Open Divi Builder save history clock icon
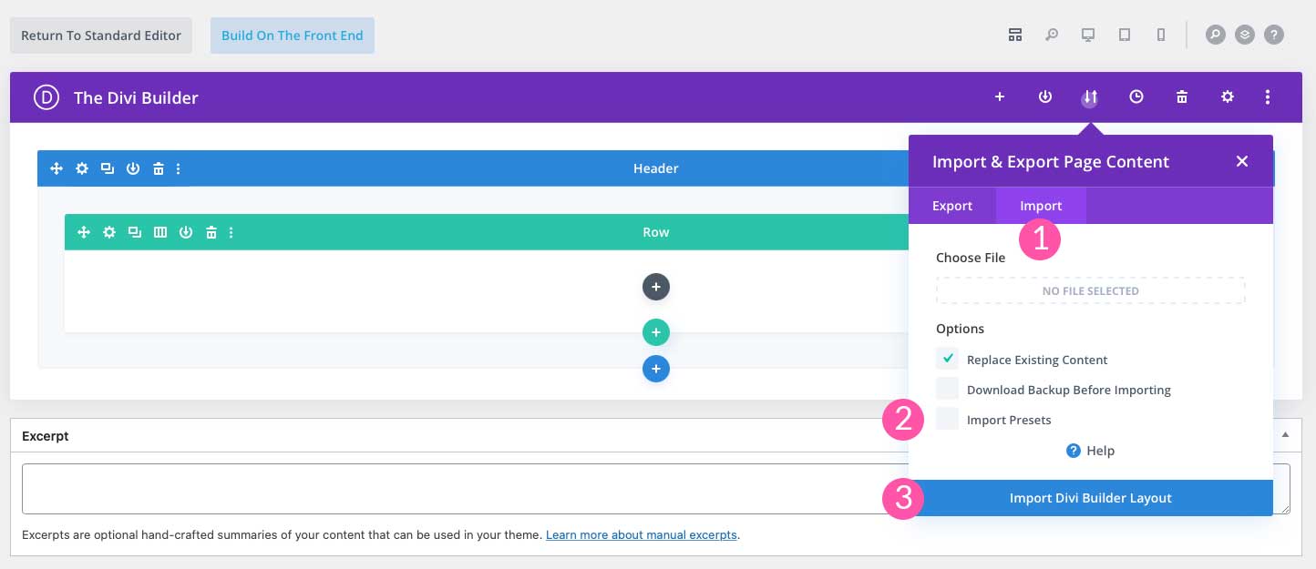 tap(1136, 96)
